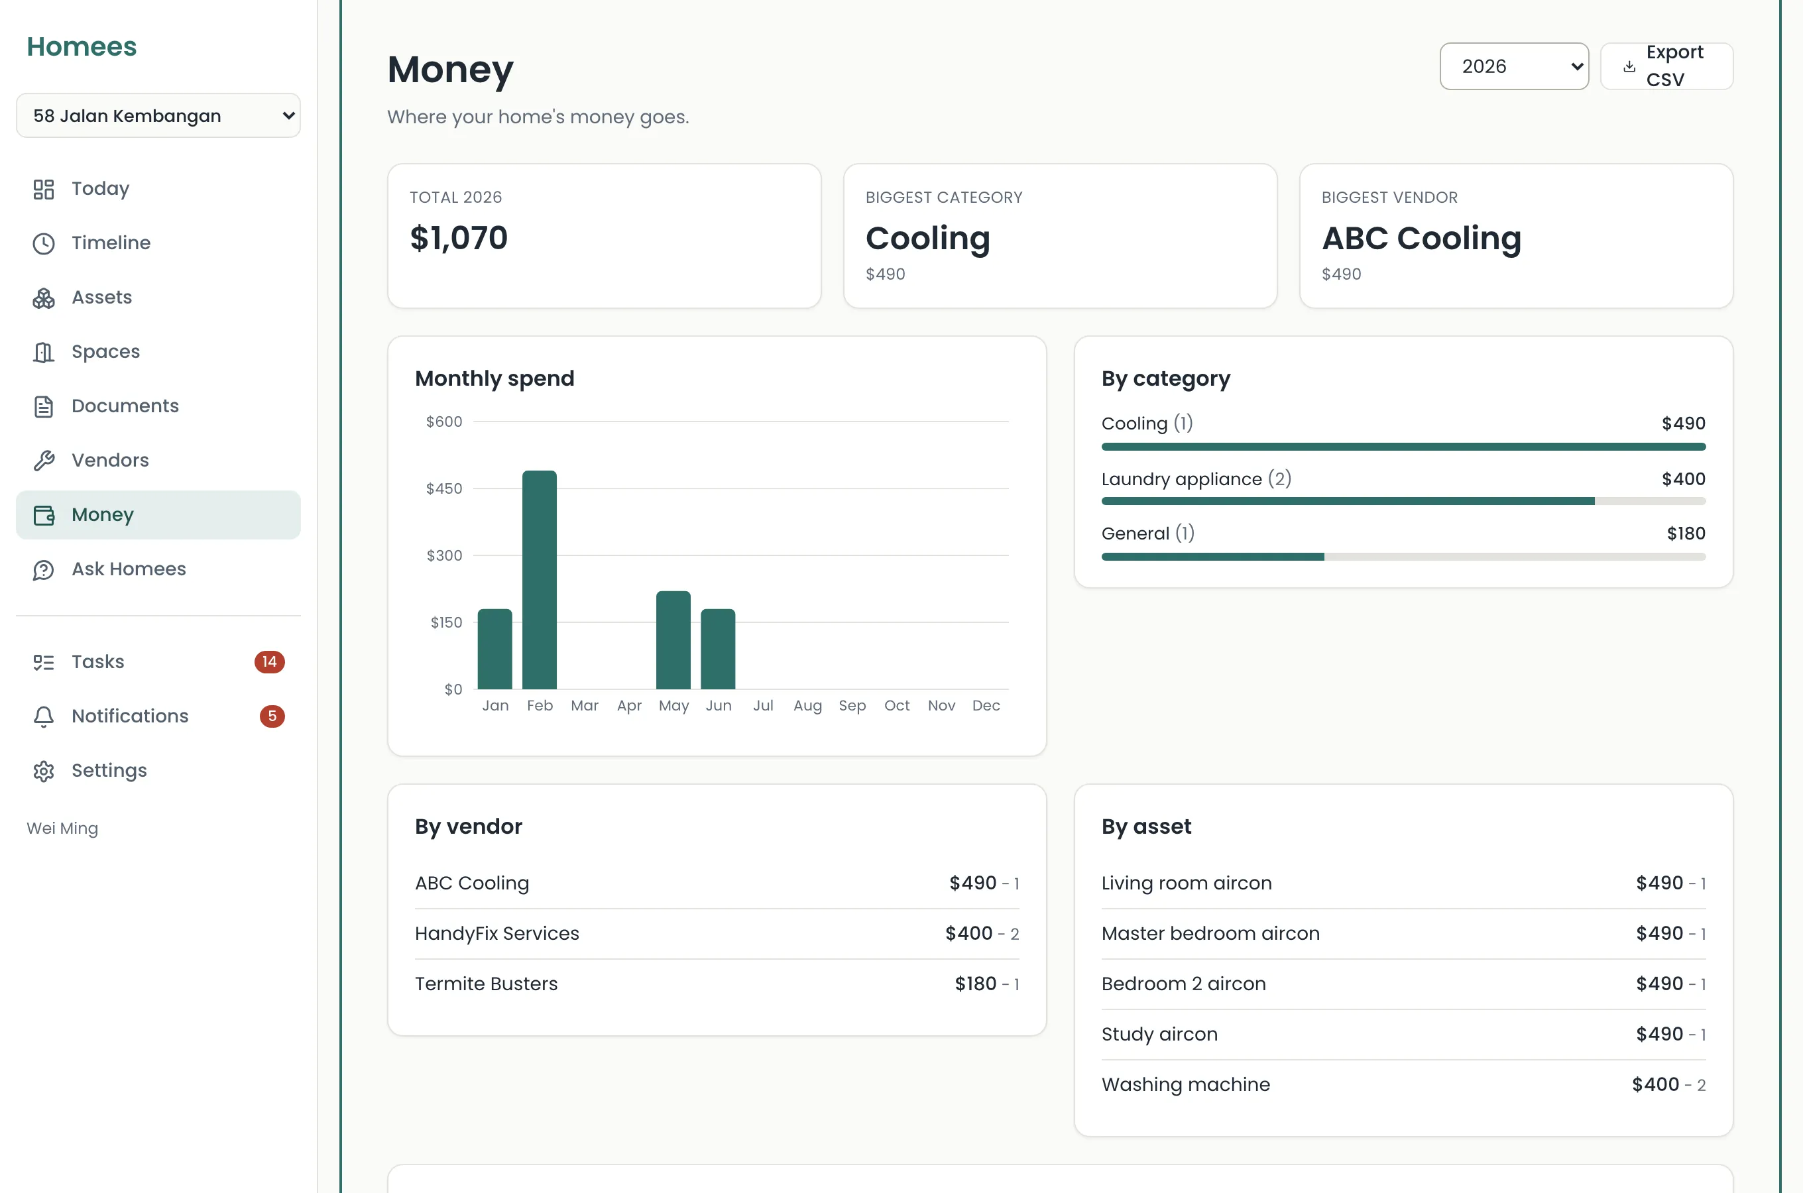Viewport: 1803px width, 1193px height.
Task: Click the Vendors wrench icon
Action: [43, 461]
